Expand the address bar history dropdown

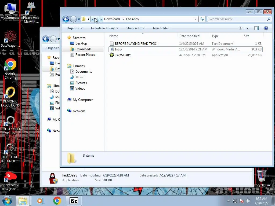(x=196, y=19)
